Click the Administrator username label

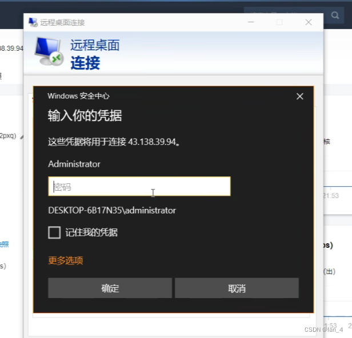74,164
